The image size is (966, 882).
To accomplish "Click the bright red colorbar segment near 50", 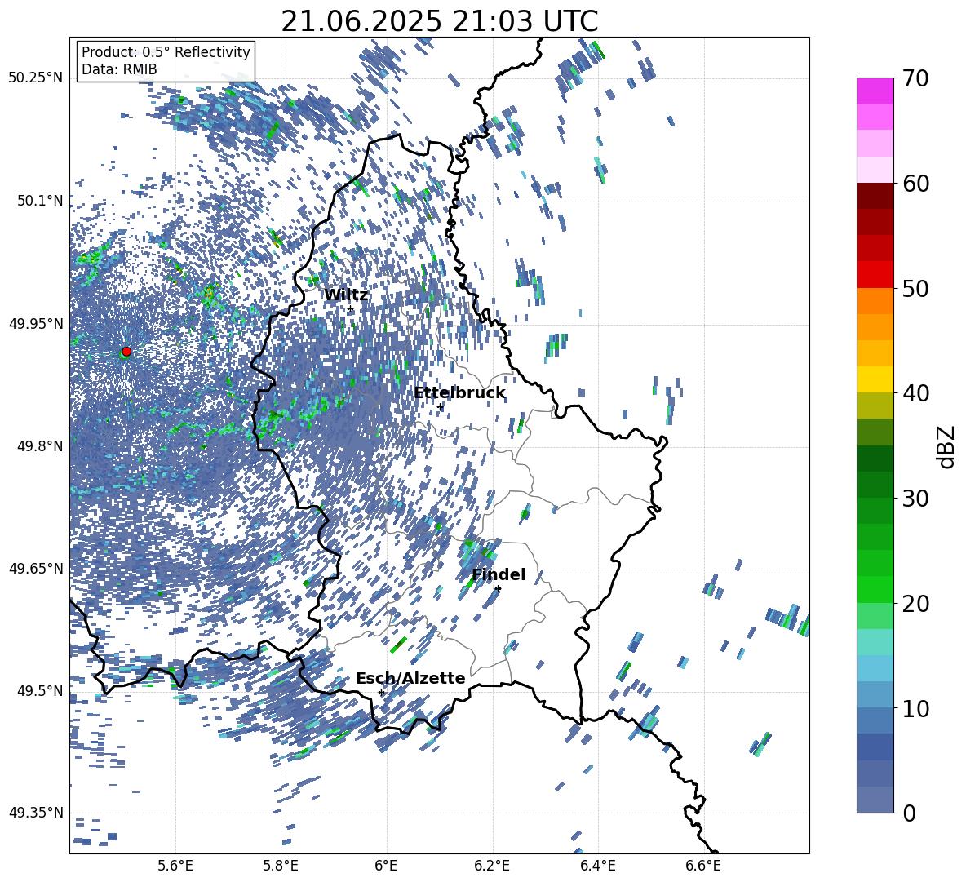I will point(875,275).
